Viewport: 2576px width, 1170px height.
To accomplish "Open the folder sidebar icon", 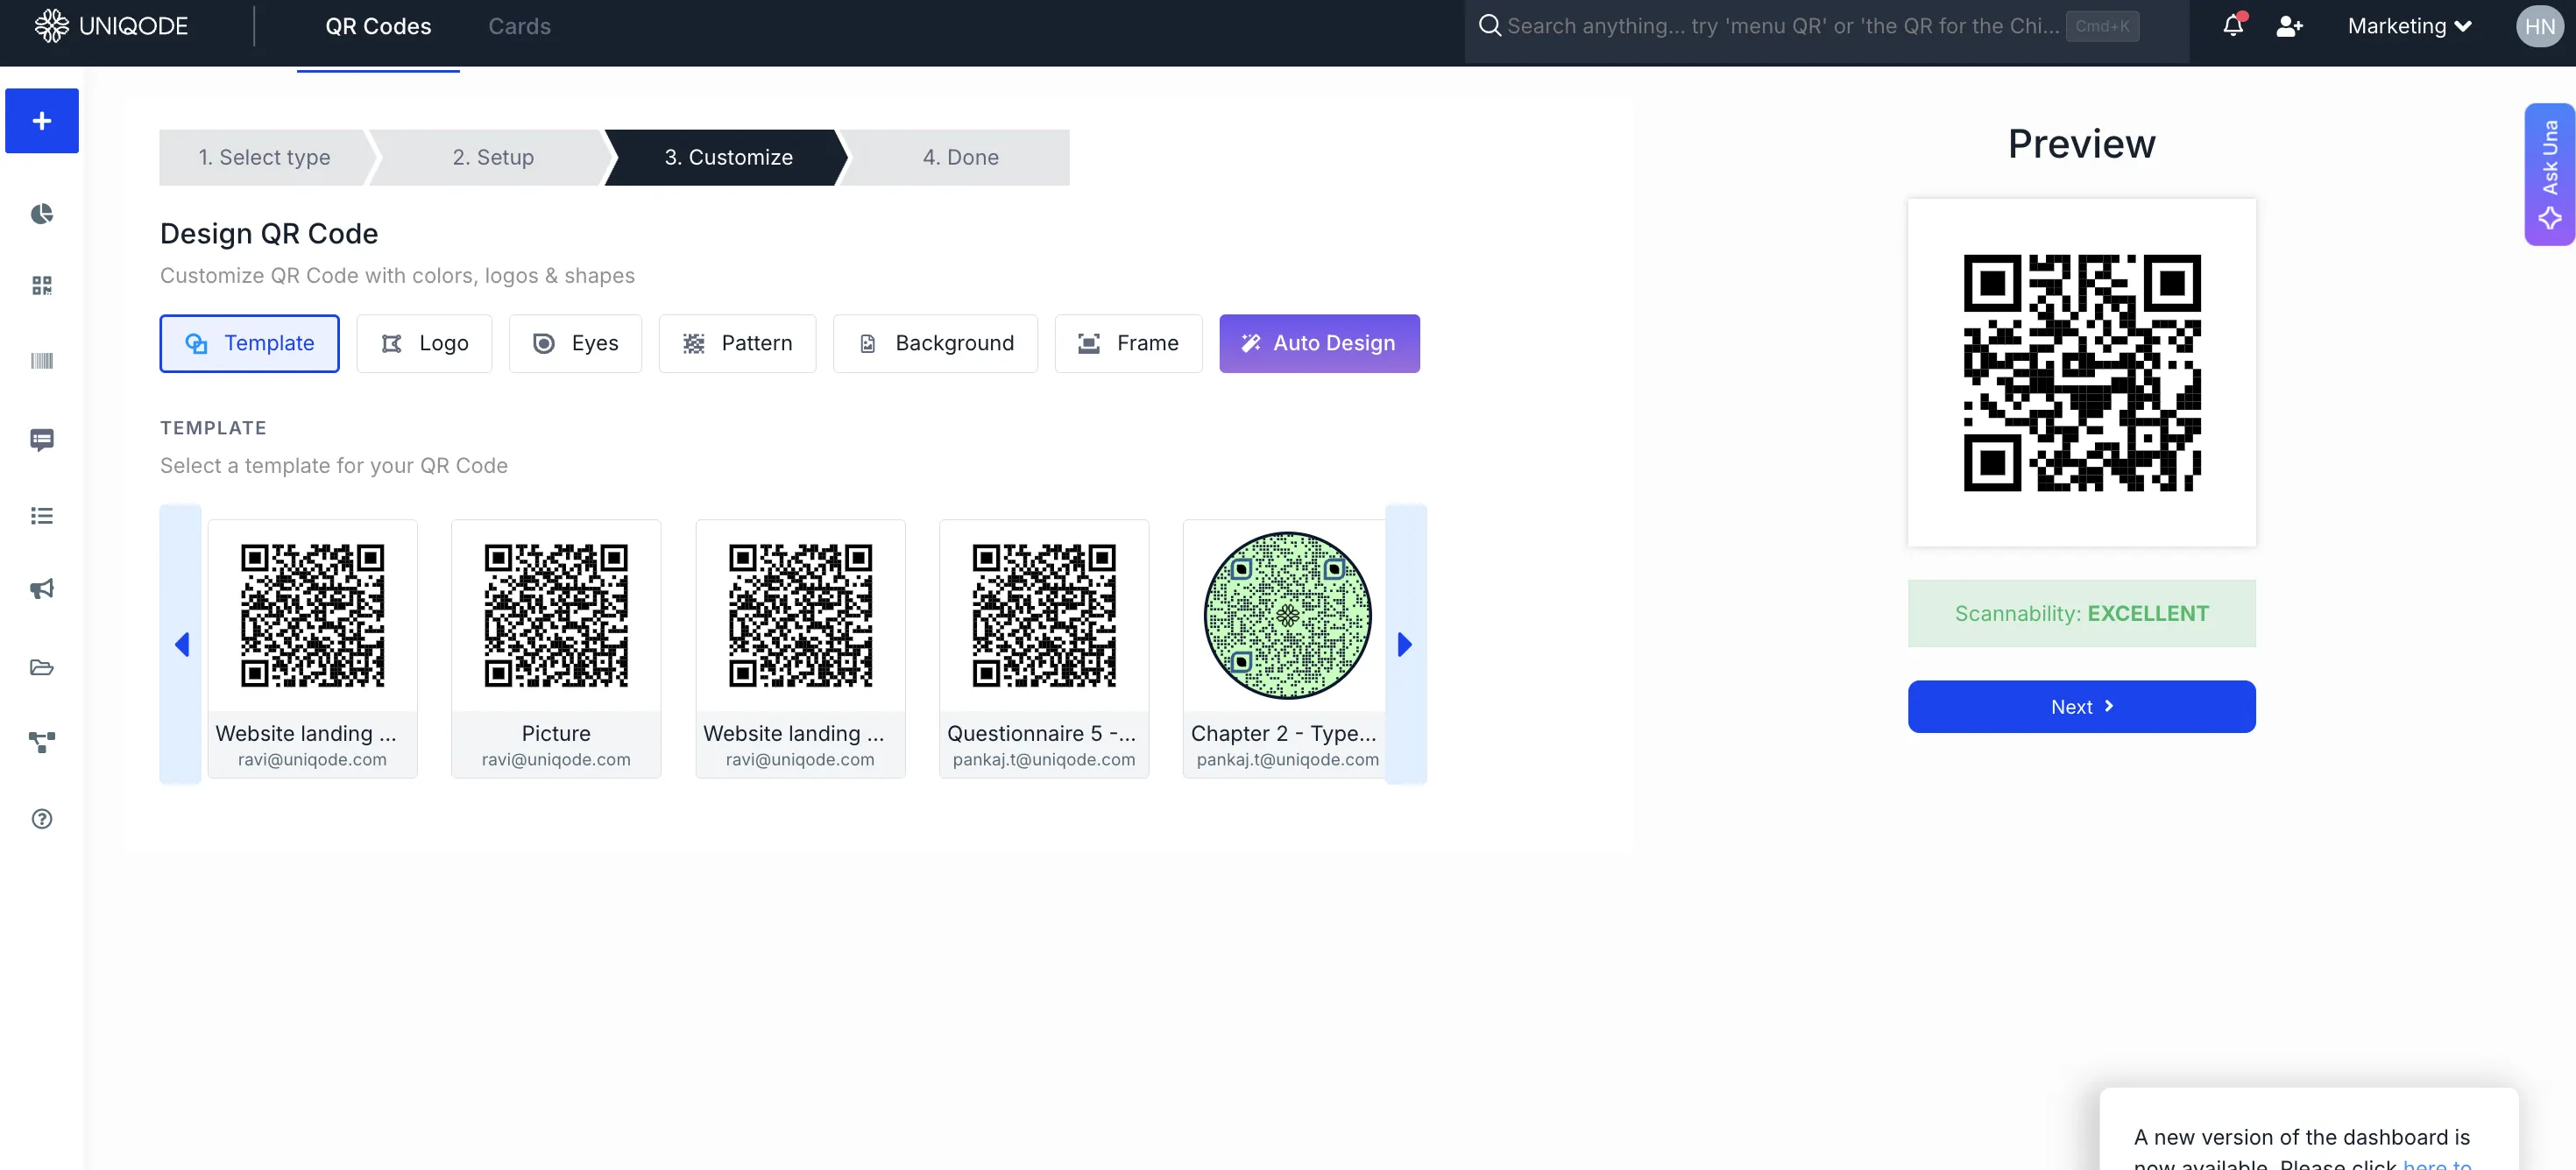I will click(x=41, y=666).
